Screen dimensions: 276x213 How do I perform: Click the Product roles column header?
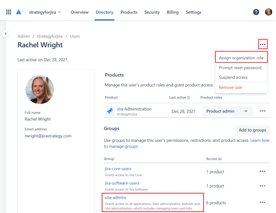(211, 97)
